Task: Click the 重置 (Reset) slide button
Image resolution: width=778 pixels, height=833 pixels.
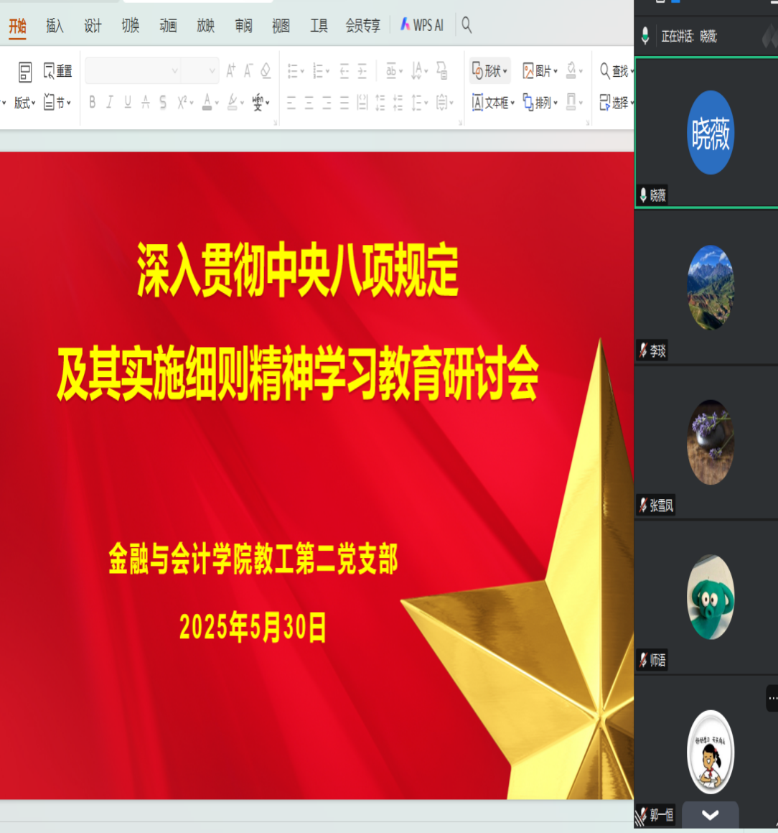Action: pos(57,71)
